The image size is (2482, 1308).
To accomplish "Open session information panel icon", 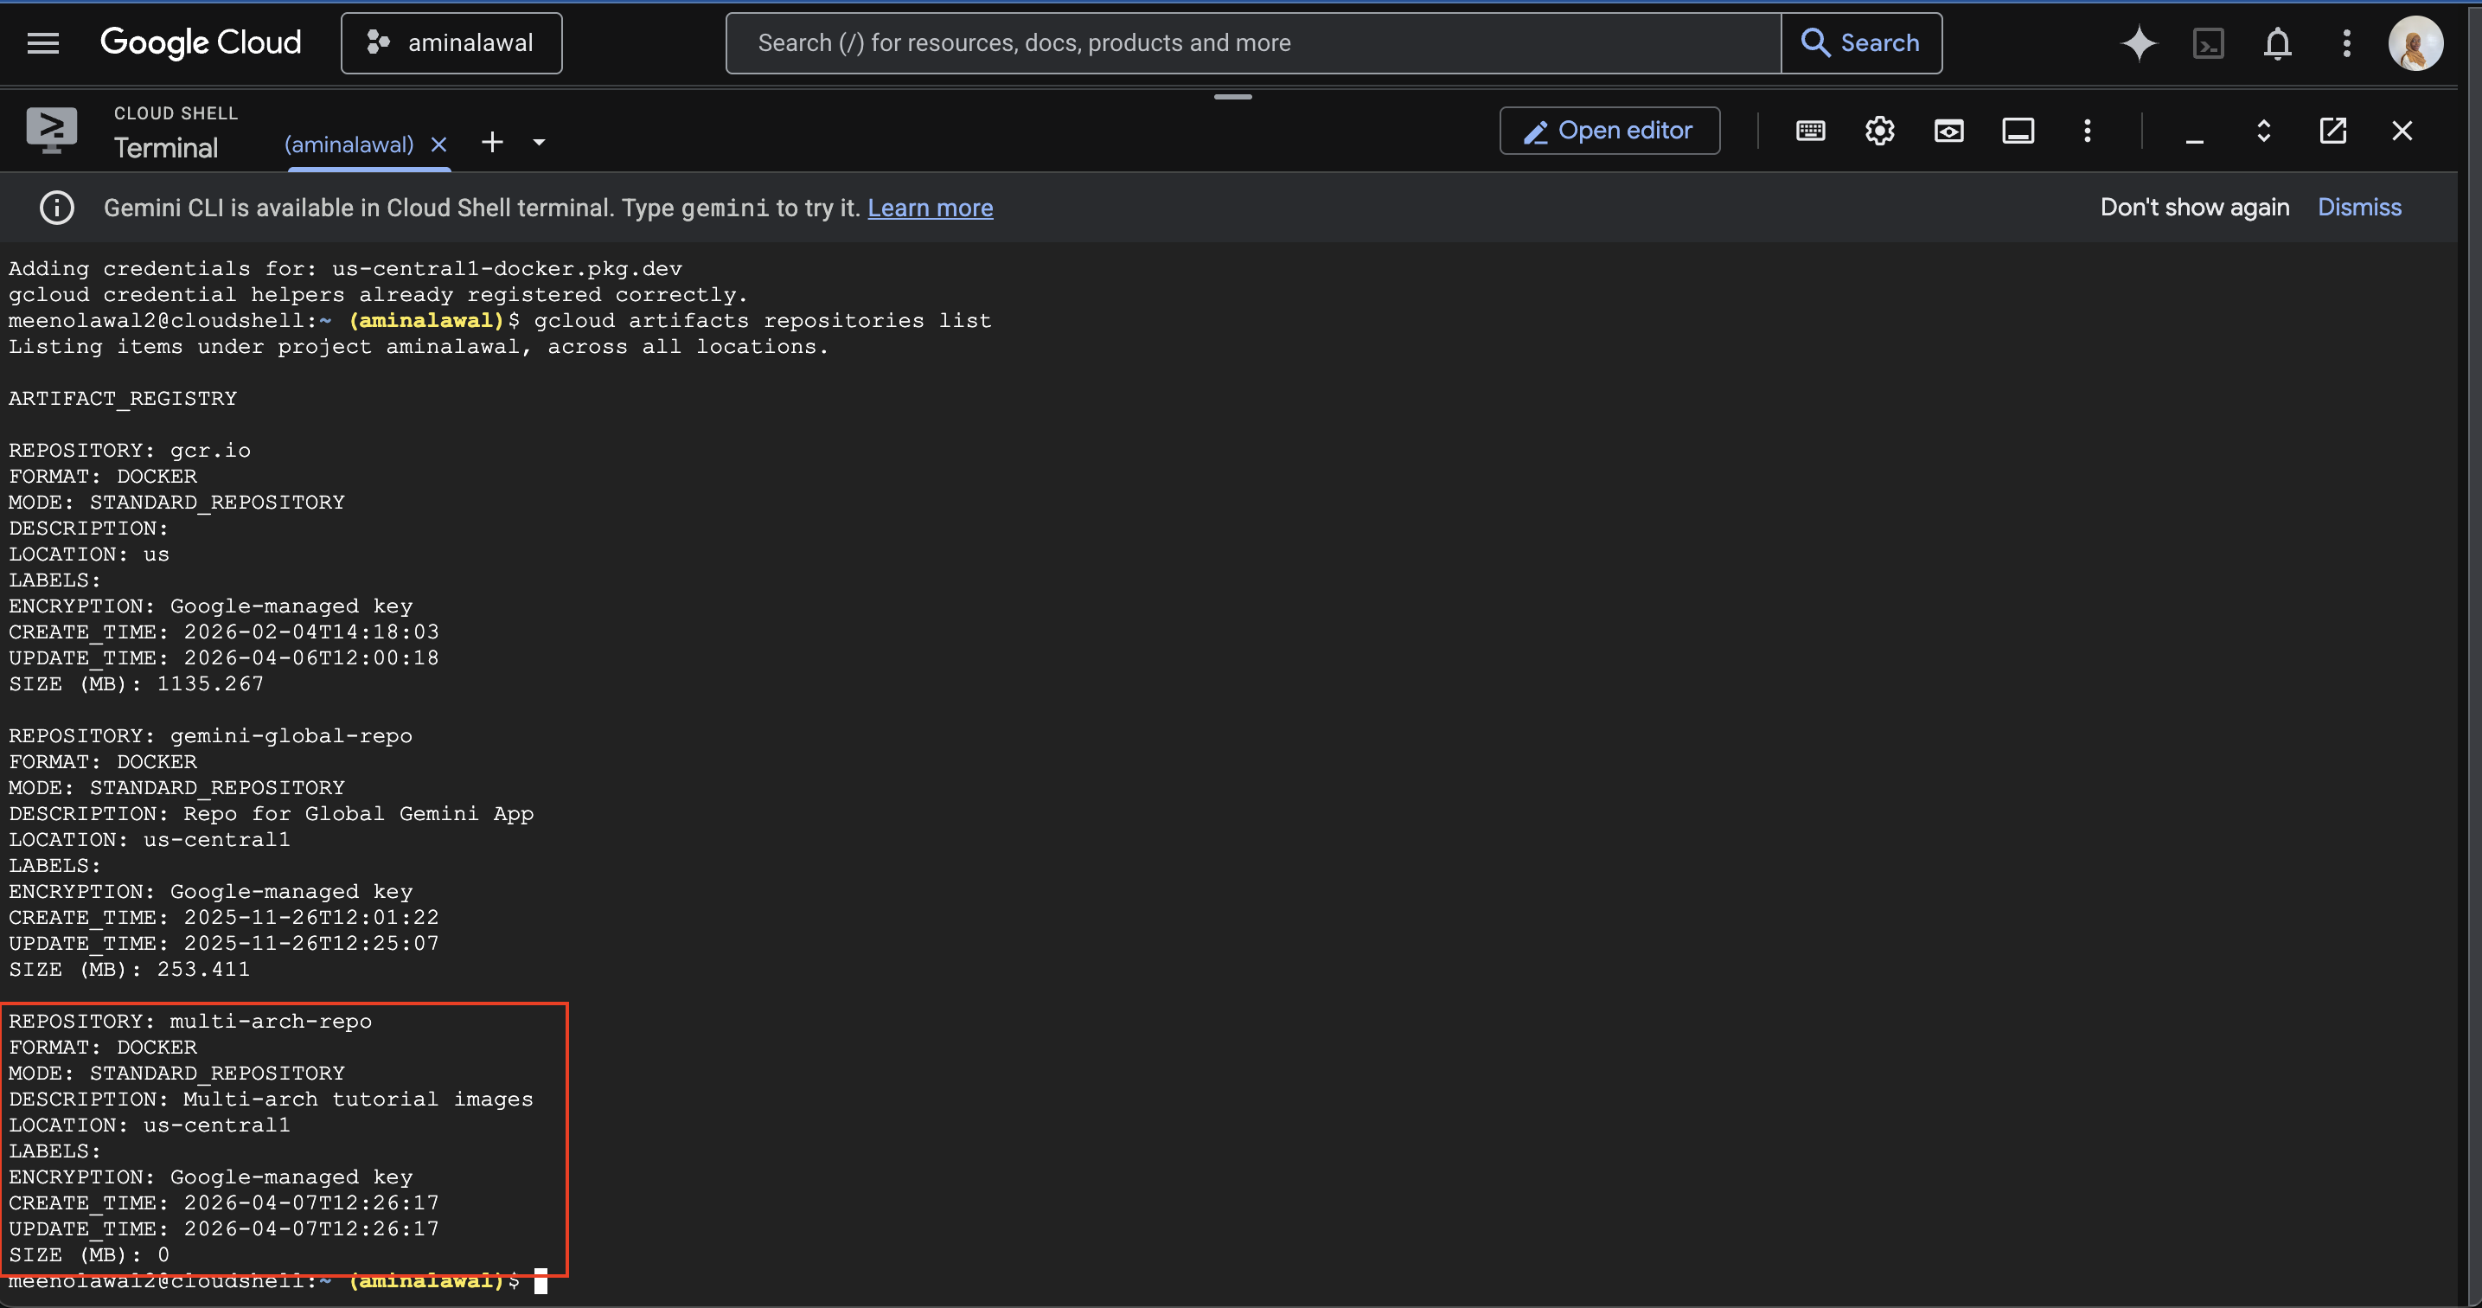I will tap(2018, 130).
